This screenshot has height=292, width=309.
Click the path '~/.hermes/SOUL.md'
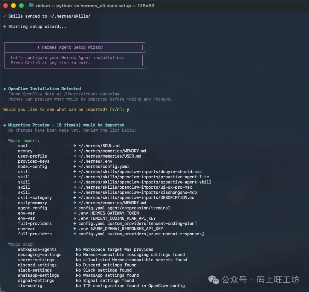click(99, 146)
